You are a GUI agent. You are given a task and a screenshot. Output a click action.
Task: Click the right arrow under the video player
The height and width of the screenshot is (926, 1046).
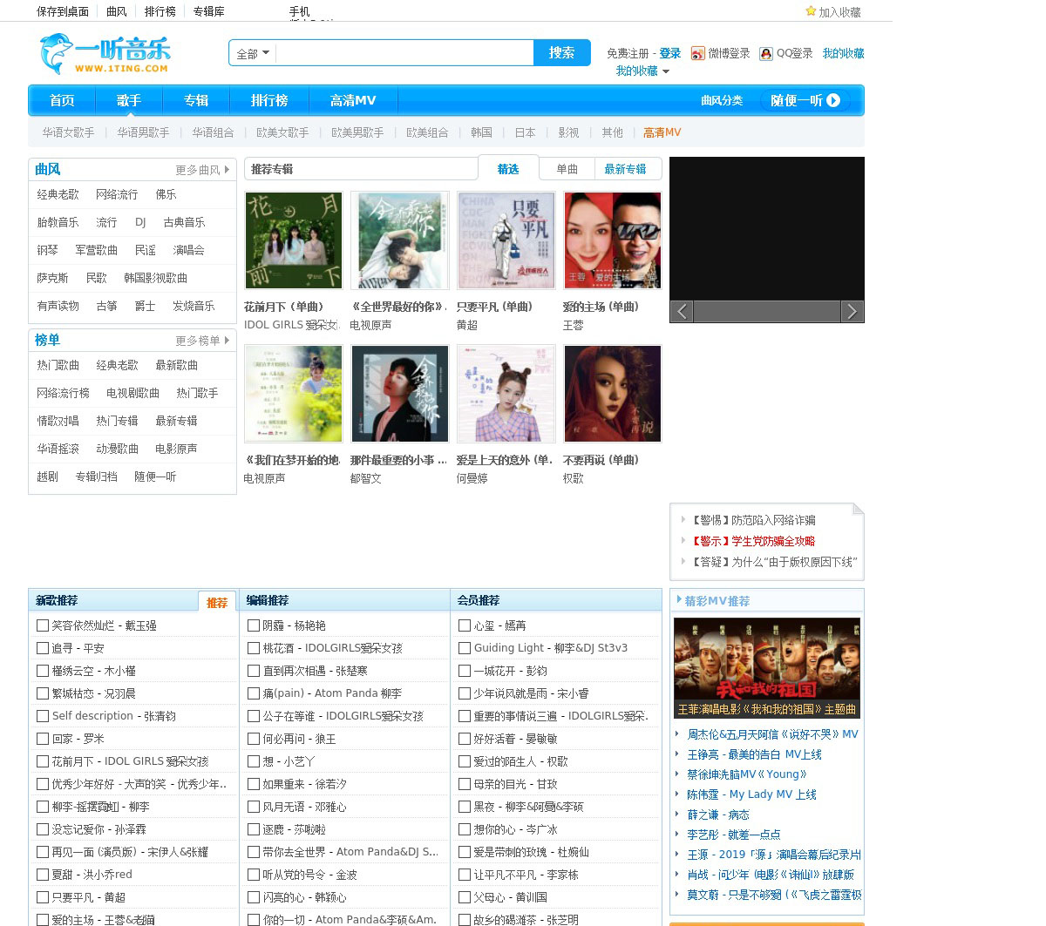coord(852,312)
